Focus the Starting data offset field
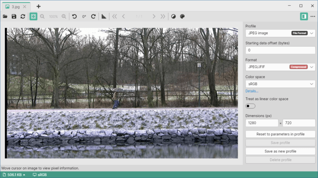 coord(280,50)
